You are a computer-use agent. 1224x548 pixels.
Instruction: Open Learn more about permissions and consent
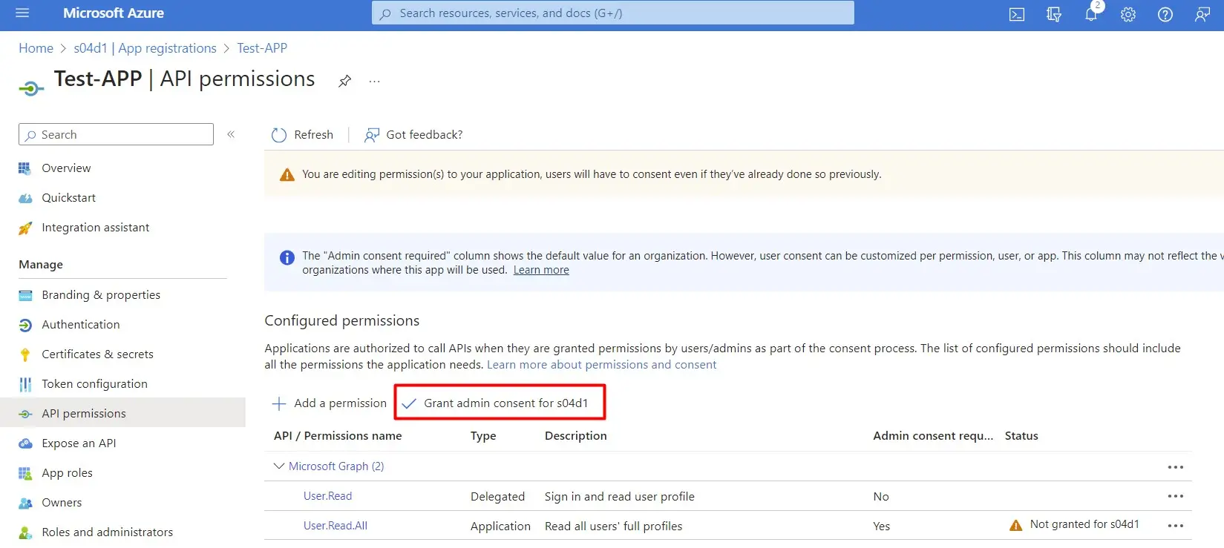[602, 365]
